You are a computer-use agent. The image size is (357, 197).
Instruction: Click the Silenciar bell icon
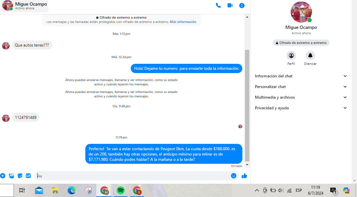pos(310,55)
